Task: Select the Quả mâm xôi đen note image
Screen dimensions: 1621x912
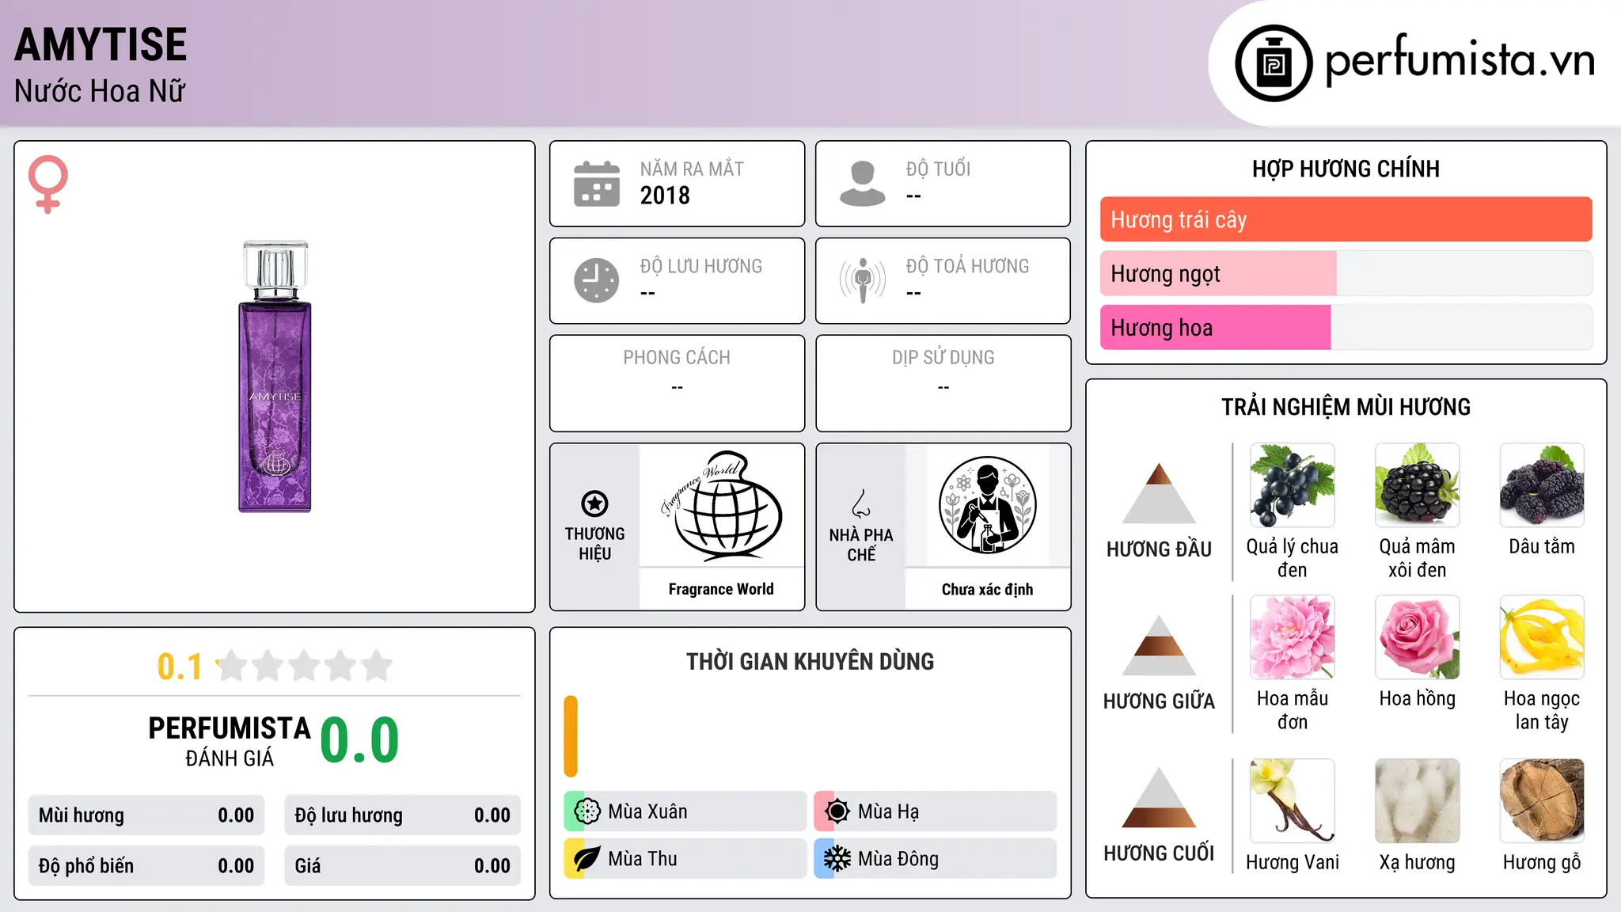Action: 1417,485
